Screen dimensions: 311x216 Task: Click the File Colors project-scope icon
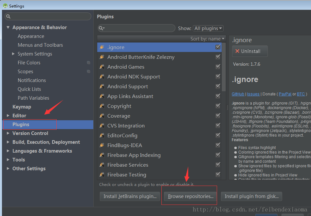[x=88, y=63]
